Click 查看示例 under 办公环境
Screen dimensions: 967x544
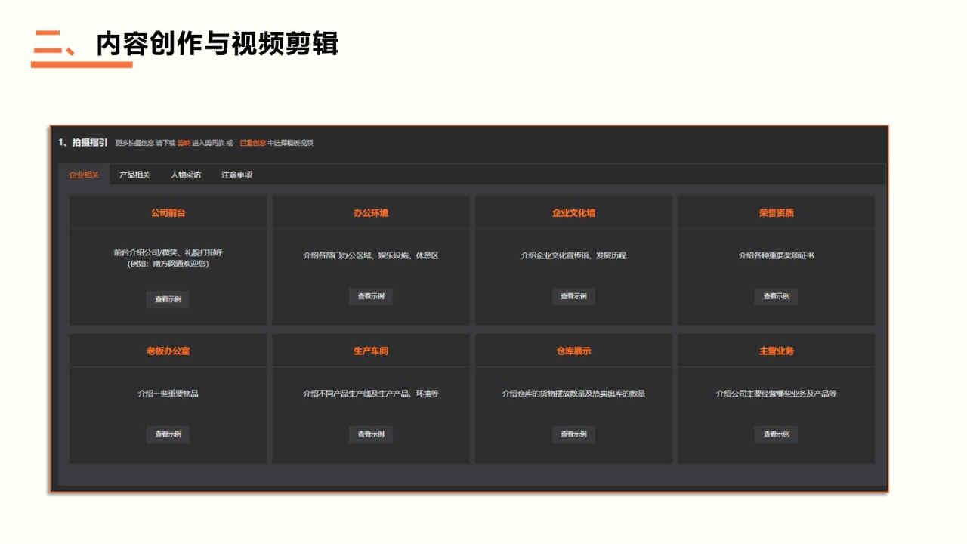coord(371,296)
